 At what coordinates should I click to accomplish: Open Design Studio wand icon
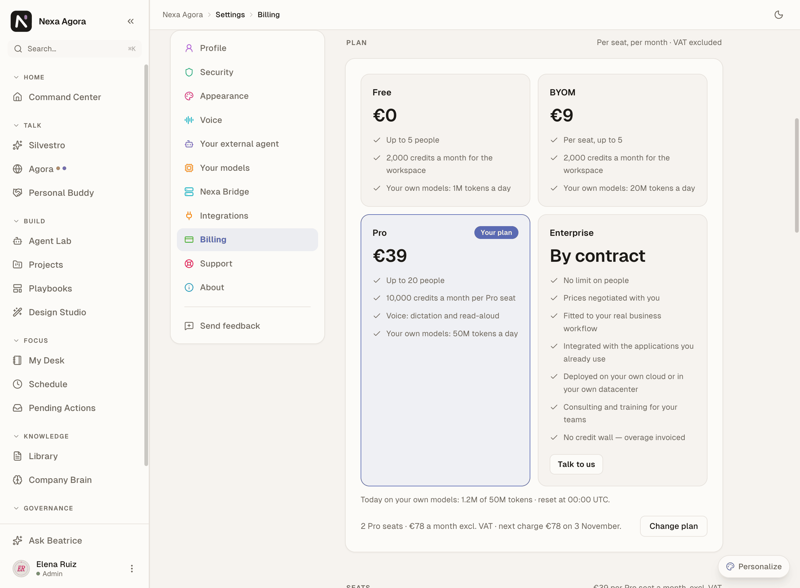pyautogui.click(x=17, y=312)
